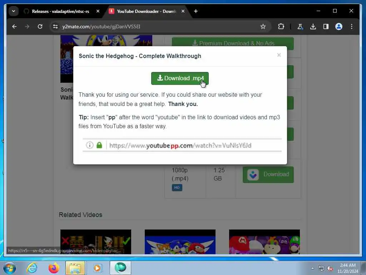Select the YouTube Downloader tab
Screen dimensions: 366x275
coord(146,11)
